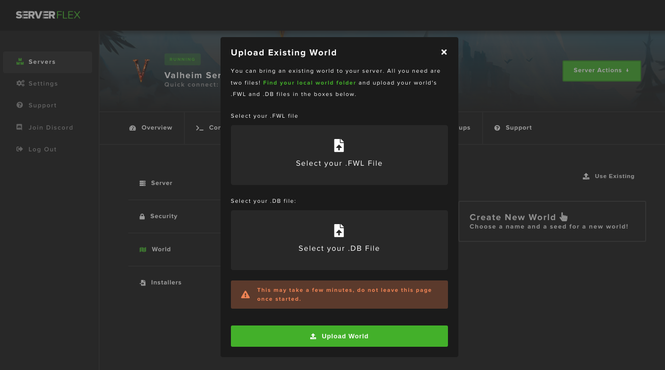Click the Support tab question icon

point(497,128)
